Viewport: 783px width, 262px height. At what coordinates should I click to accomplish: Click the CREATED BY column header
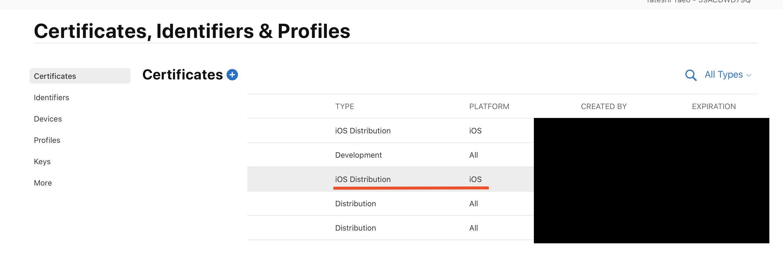point(603,107)
